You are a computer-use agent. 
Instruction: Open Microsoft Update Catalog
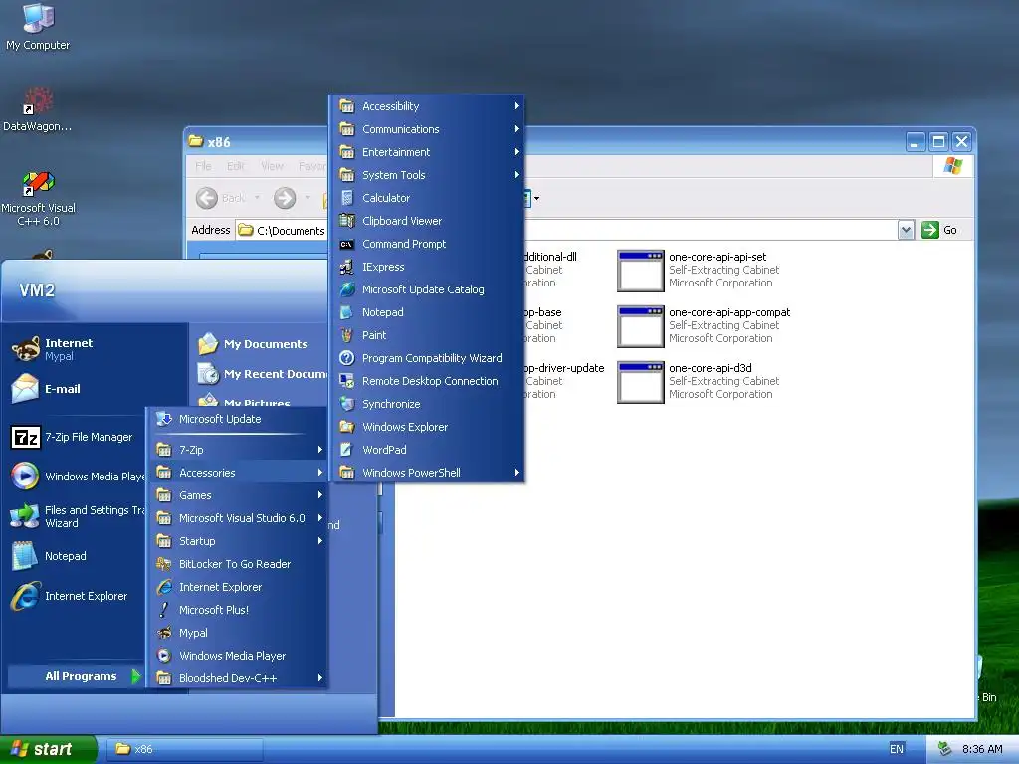coord(427,289)
